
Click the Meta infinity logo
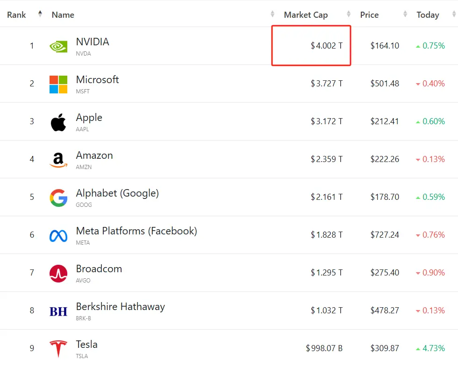coord(58,235)
